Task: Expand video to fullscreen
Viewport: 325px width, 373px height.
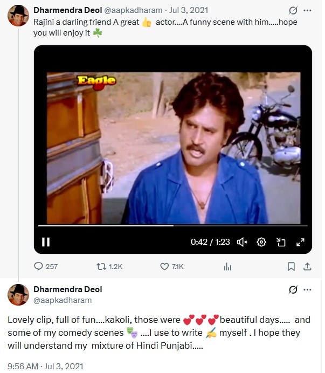Action: 301,242
